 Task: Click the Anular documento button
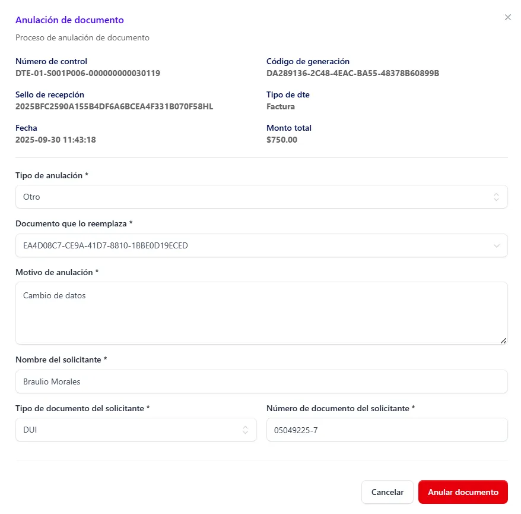(463, 492)
